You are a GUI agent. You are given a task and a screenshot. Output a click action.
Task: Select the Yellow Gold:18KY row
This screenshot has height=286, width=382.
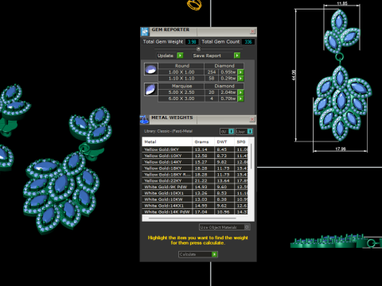coord(195,168)
